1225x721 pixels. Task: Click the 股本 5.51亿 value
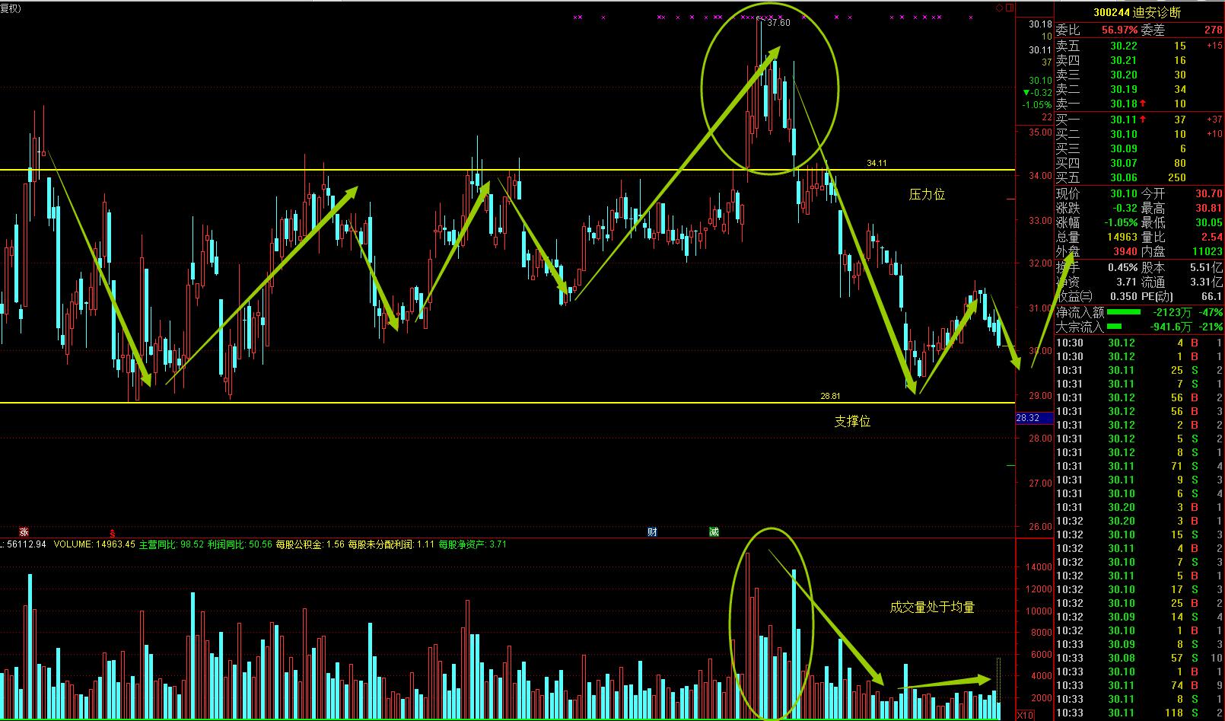(x=1206, y=267)
